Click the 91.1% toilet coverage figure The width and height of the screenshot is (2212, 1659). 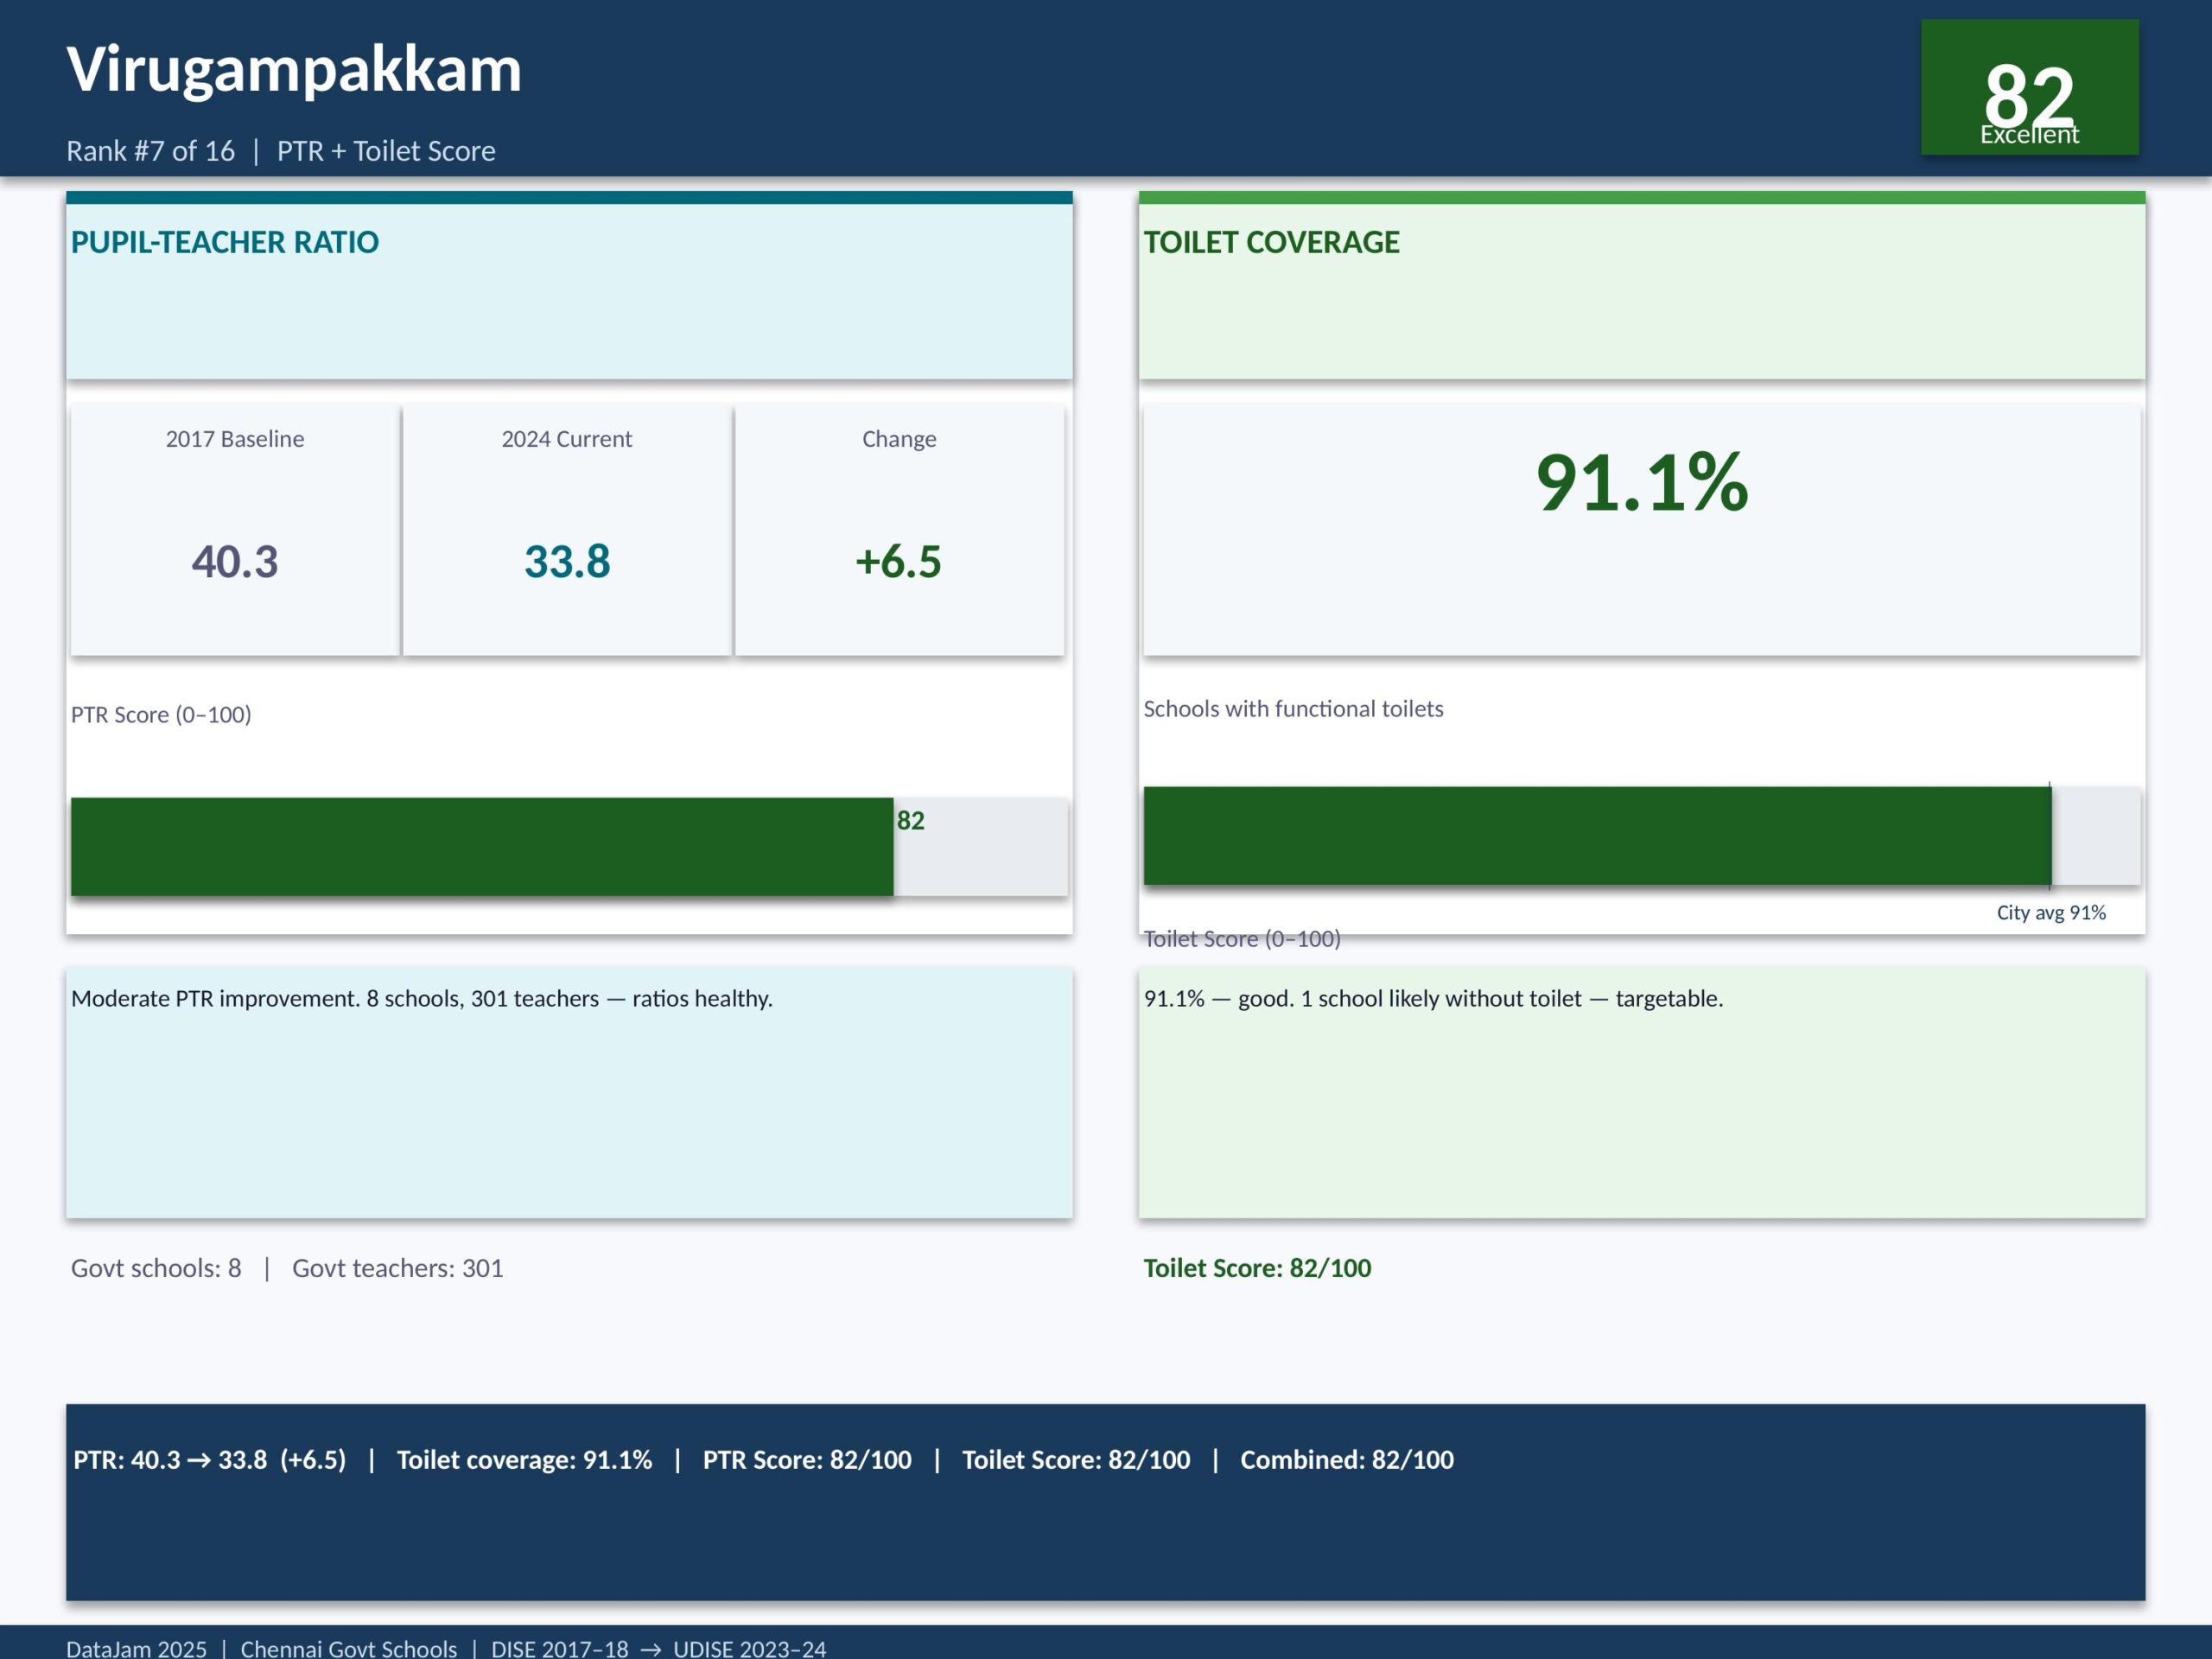pyautogui.click(x=1641, y=483)
